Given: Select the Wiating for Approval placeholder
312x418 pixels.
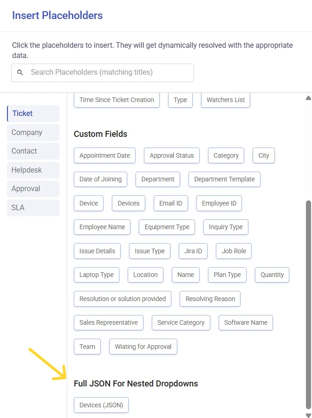Looking at the screenshot, I should point(143,347).
